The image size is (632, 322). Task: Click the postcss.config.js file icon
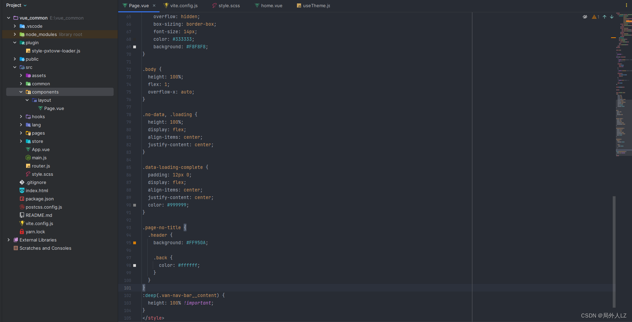22,207
